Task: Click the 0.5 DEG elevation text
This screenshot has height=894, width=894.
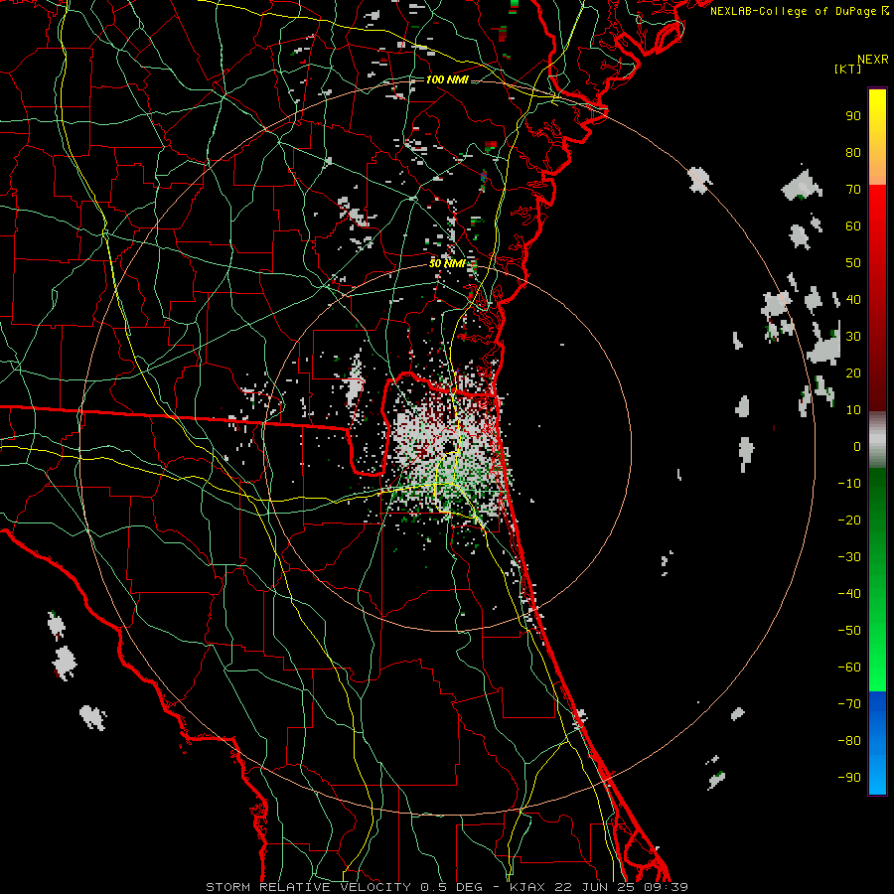Action: [x=451, y=887]
